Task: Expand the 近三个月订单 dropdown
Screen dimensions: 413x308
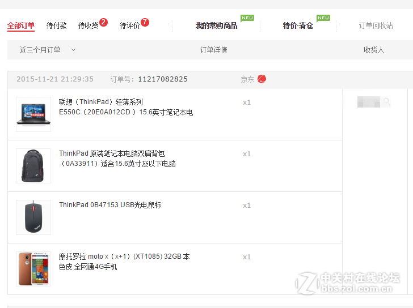Action: pos(48,50)
